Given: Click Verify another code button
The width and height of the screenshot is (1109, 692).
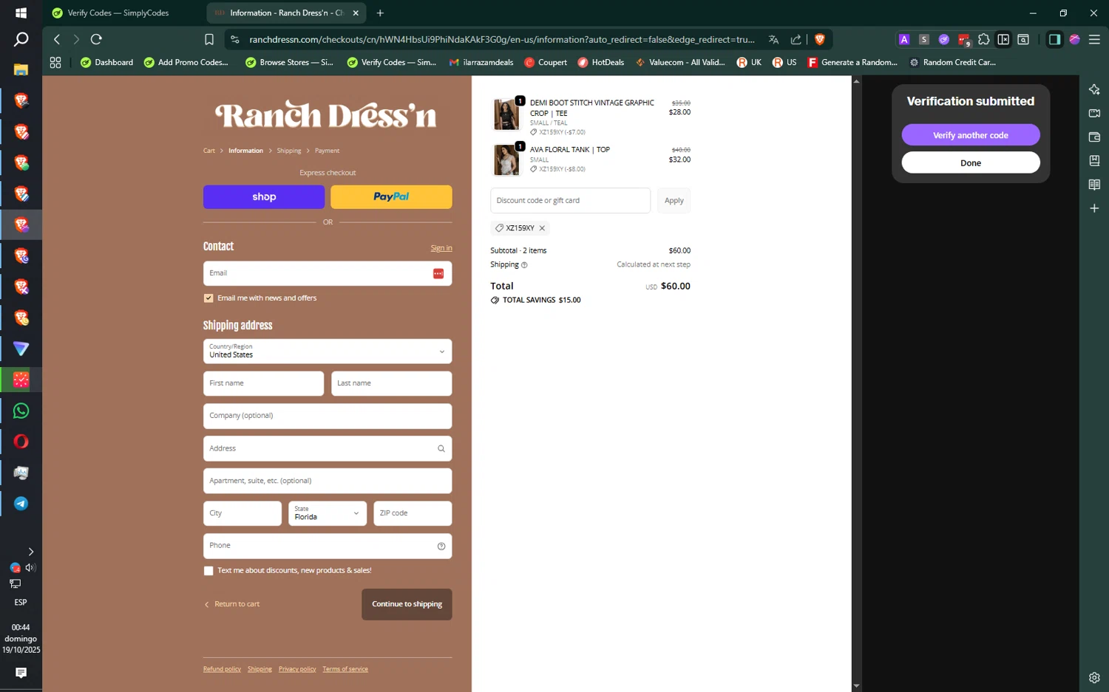Looking at the screenshot, I should [970, 135].
